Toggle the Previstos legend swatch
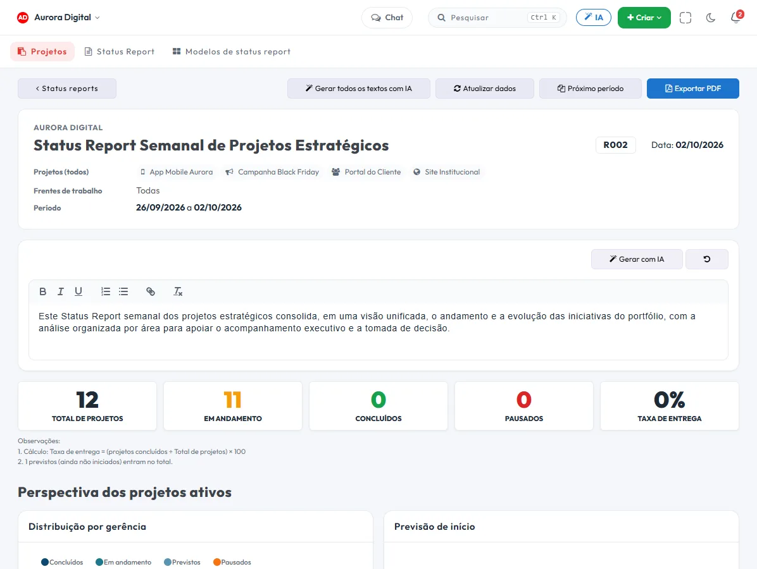This screenshot has width=757, height=569. (x=168, y=562)
